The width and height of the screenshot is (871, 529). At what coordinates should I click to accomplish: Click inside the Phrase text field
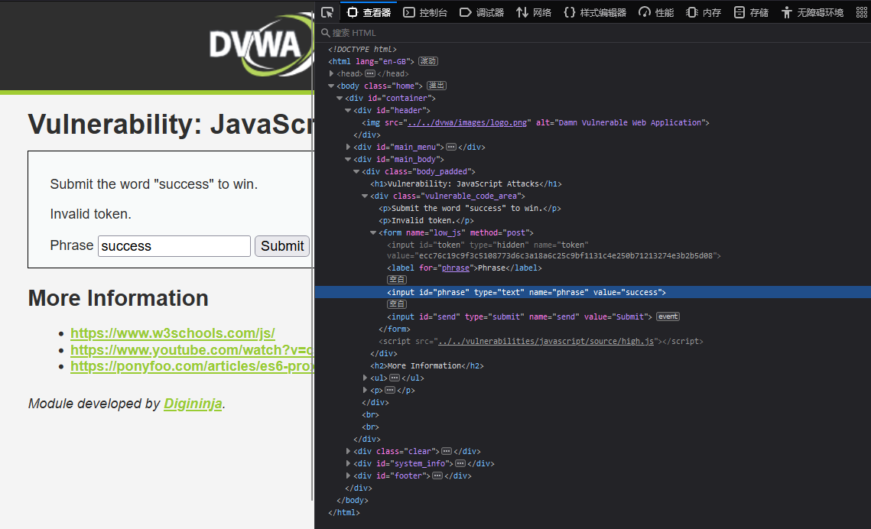(174, 245)
